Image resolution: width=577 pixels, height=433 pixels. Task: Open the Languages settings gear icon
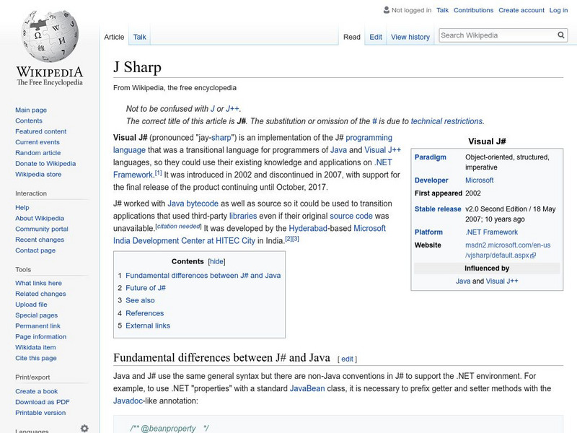(84, 429)
